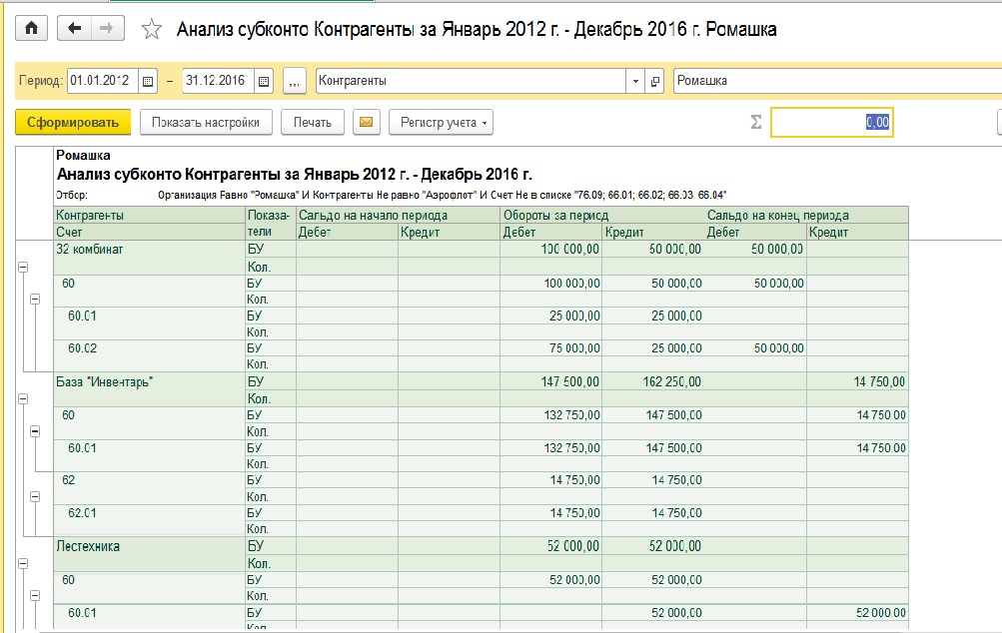Viewport: 1002px width, 633px height.
Task: Open the Контрагенты subconto dropdown arrow
Action: (x=635, y=81)
